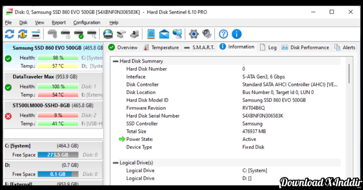Image resolution: width=363 pixels, height=190 pixels.
Task: Click the Interface value S-ATA Gen3, 6 Gbps
Action: (x=263, y=77)
